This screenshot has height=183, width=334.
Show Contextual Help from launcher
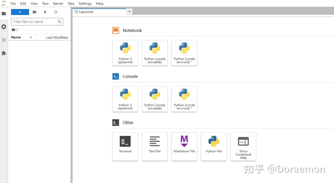[243, 146]
